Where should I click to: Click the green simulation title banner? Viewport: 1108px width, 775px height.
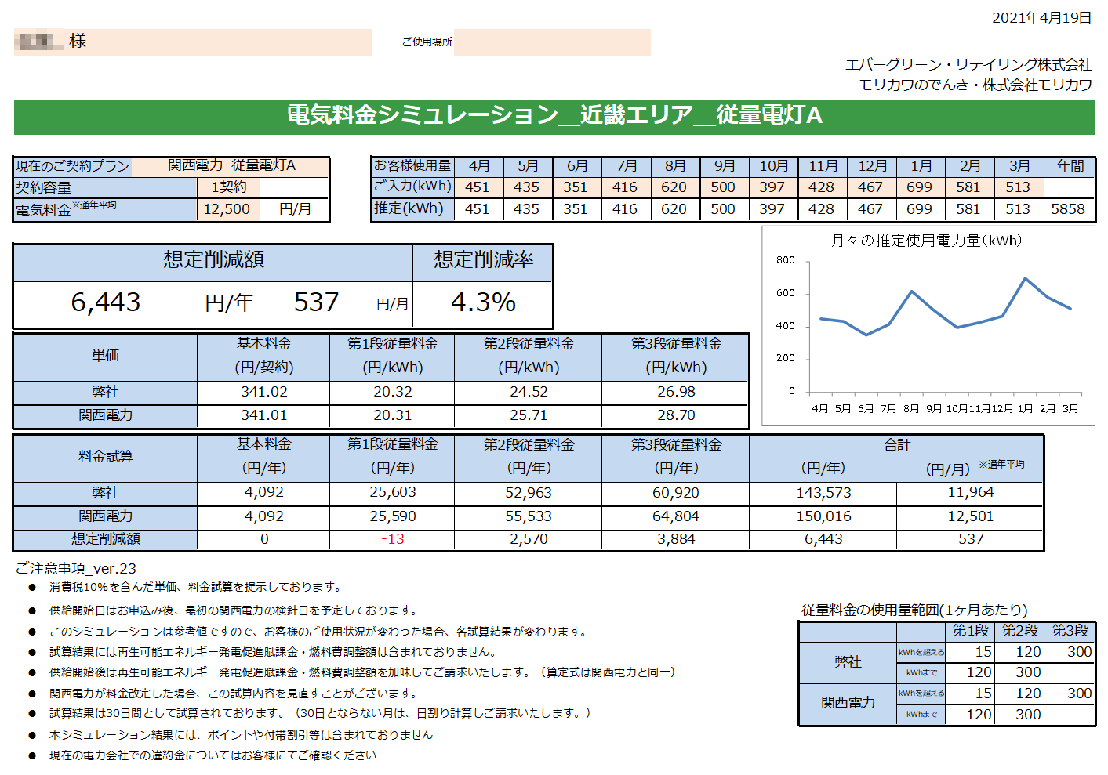coord(554,116)
